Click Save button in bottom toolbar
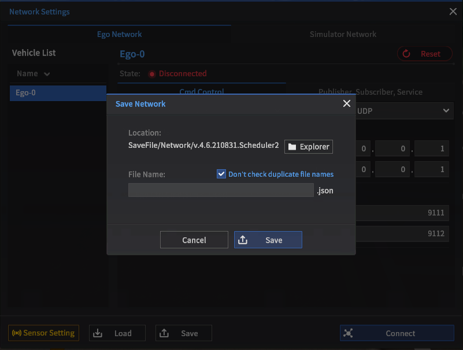The height and width of the screenshot is (350, 463). tap(184, 333)
